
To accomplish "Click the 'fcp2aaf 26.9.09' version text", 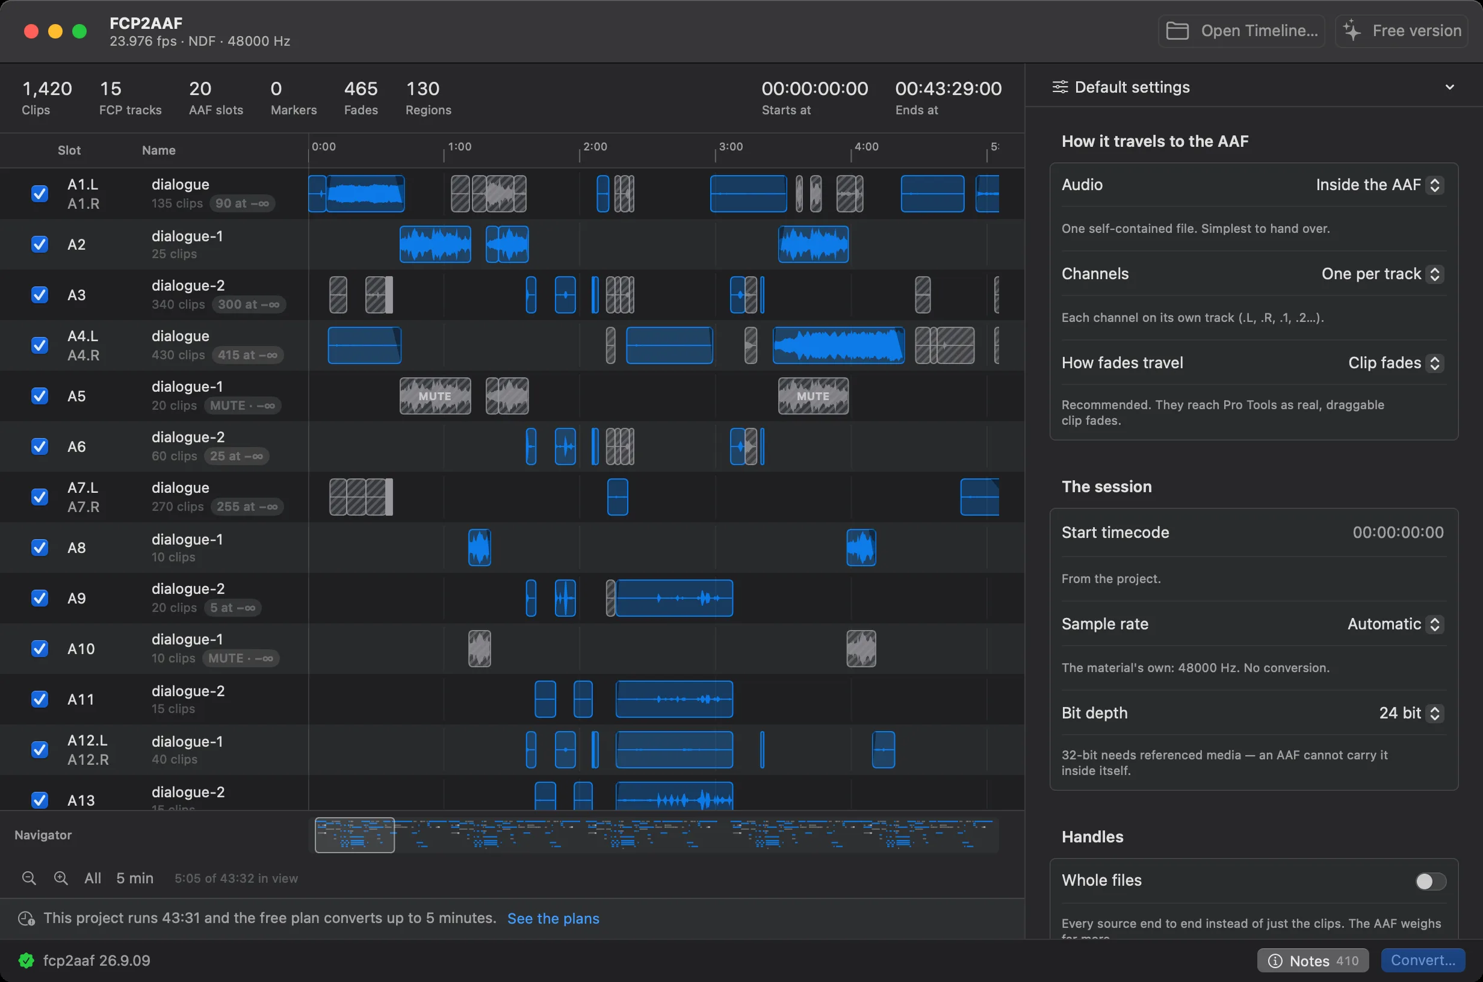I will [96, 960].
